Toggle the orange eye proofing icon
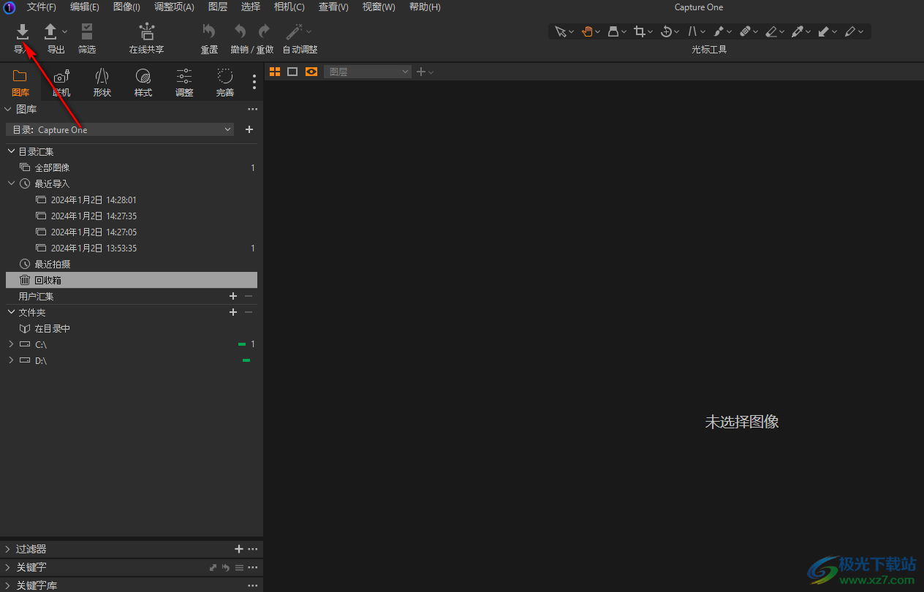 [311, 72]
